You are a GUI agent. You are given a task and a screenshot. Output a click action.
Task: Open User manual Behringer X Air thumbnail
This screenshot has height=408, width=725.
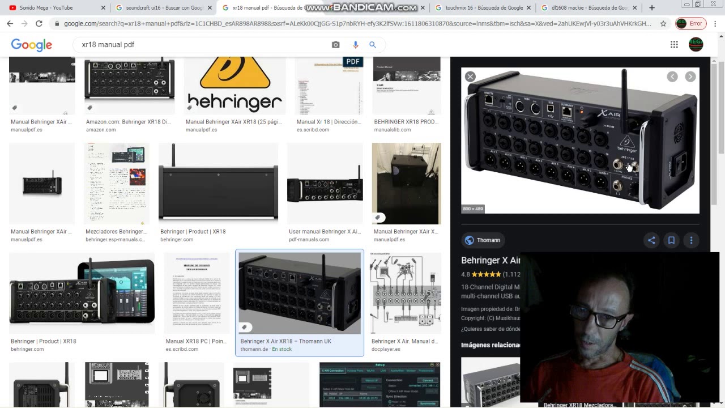[325, 184]
